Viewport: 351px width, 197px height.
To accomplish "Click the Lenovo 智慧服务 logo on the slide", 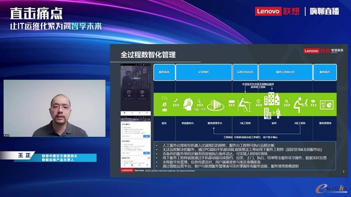I will [x=323, y=51].
